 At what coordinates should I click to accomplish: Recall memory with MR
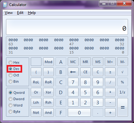tap(86, 62)
